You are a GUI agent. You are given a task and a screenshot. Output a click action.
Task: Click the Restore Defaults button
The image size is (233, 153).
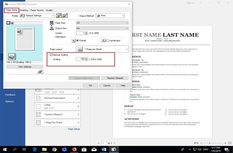point(115,78)
